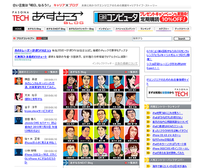Switch to the あすなろ Blog tab
The height and width of the screenshot is (168, 203).
point(35,29)
